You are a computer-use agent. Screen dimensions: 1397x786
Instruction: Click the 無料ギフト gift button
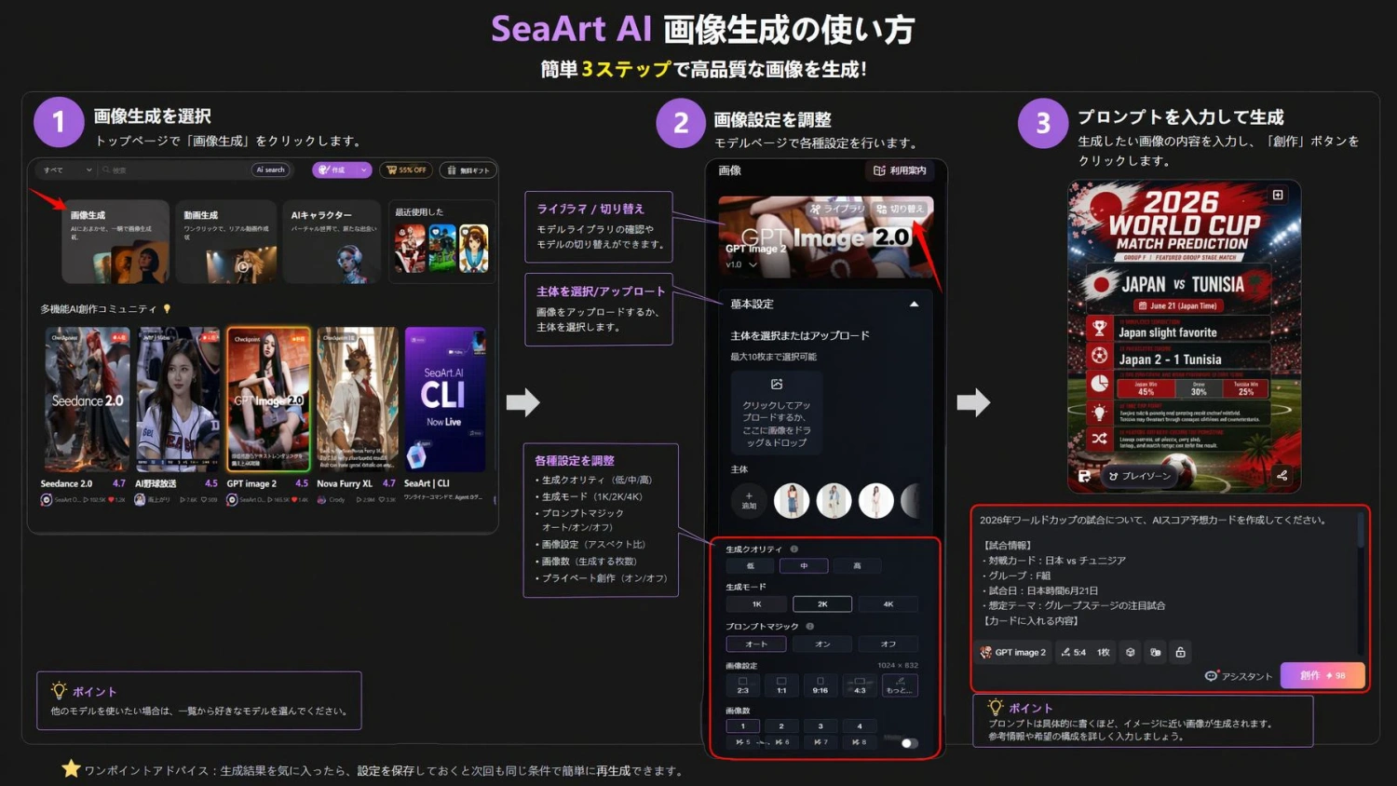tap(468, 170)
